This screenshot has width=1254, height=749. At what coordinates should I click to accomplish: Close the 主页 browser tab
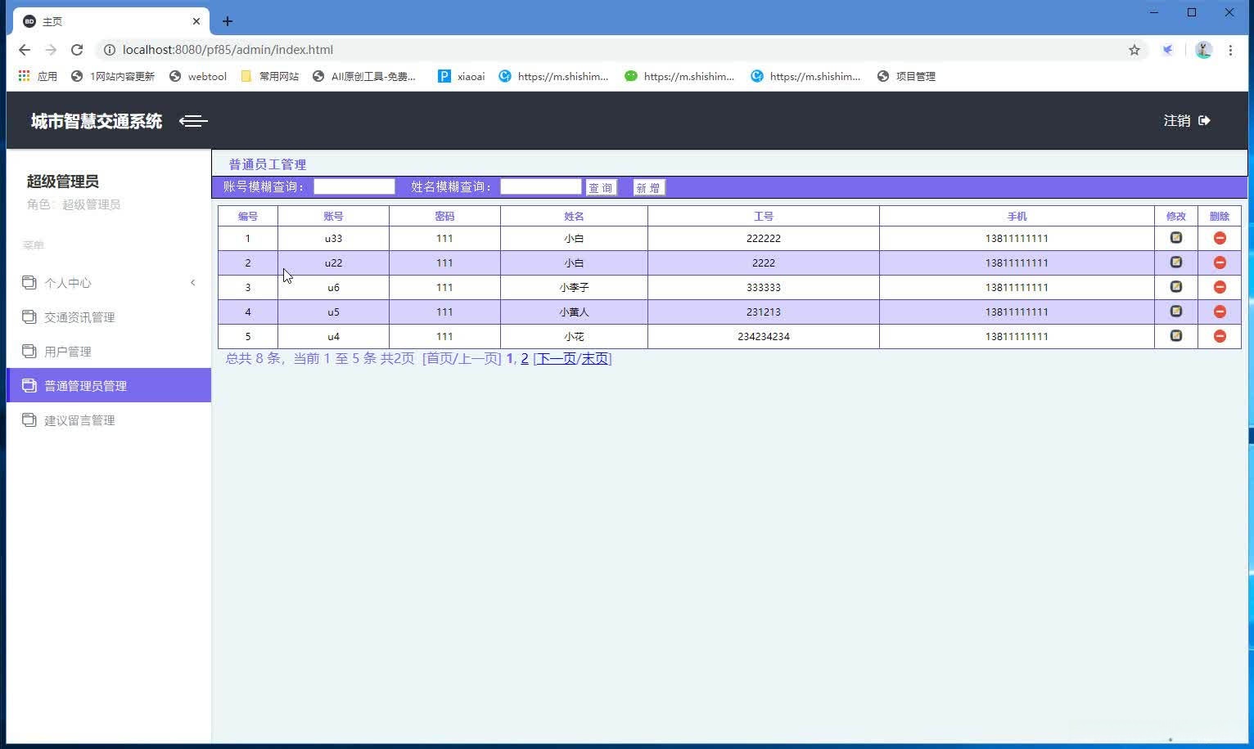point(196,21)
